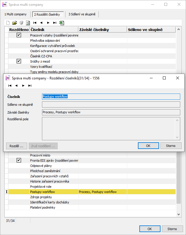This screenshot has height=235, width=186.
Task: Switch to 1 Multi company tab
Action: point(15,14)
